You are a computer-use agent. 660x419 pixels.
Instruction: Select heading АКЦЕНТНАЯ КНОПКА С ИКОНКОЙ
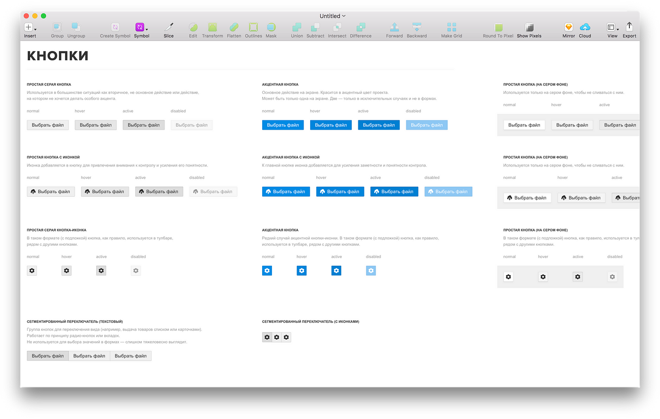[291, 157]
